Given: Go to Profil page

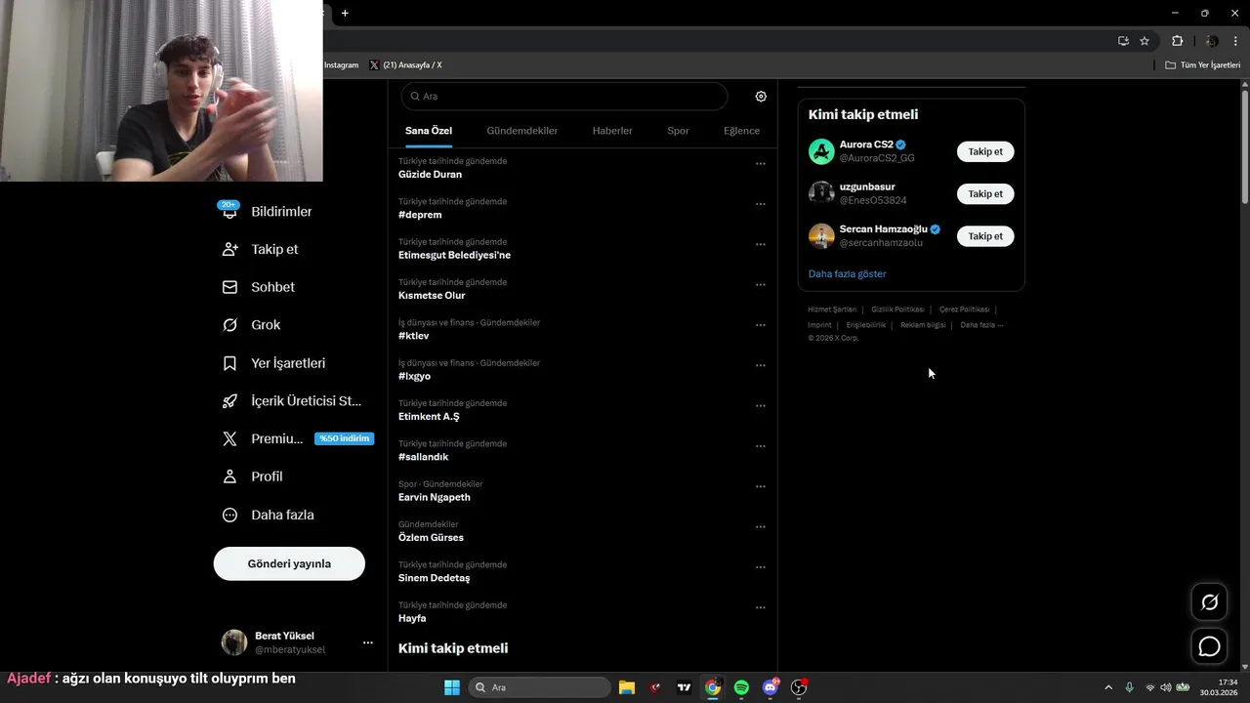Looking at the screenshot, I should [x=253, y=476].
